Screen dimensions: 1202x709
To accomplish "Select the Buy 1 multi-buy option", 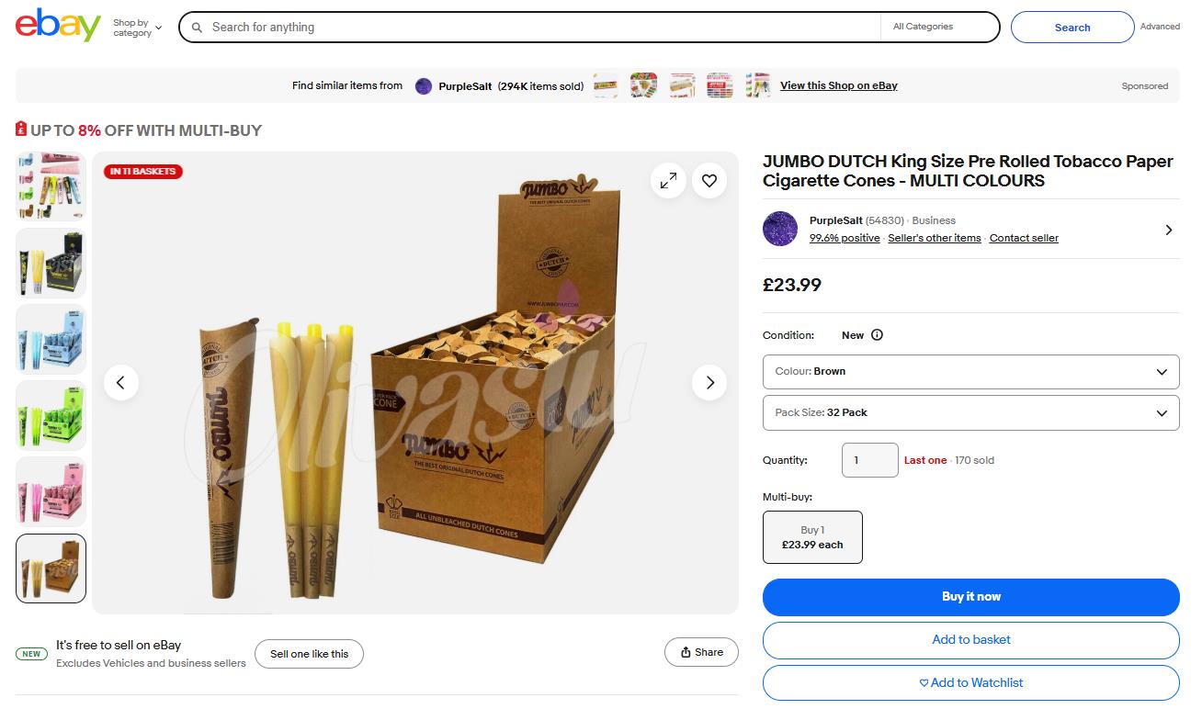I will pyautogui.click(x=812, y=537).
